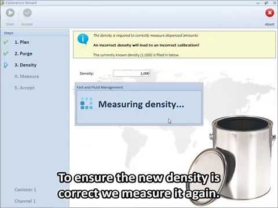Click the Fast and Fluid Management title
The height and width of the screenshot is (208, 278).
click(100, 87)
